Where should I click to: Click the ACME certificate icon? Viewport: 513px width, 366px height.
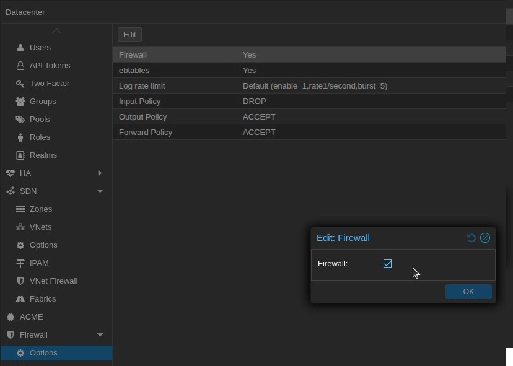click(x=11, y=317)
